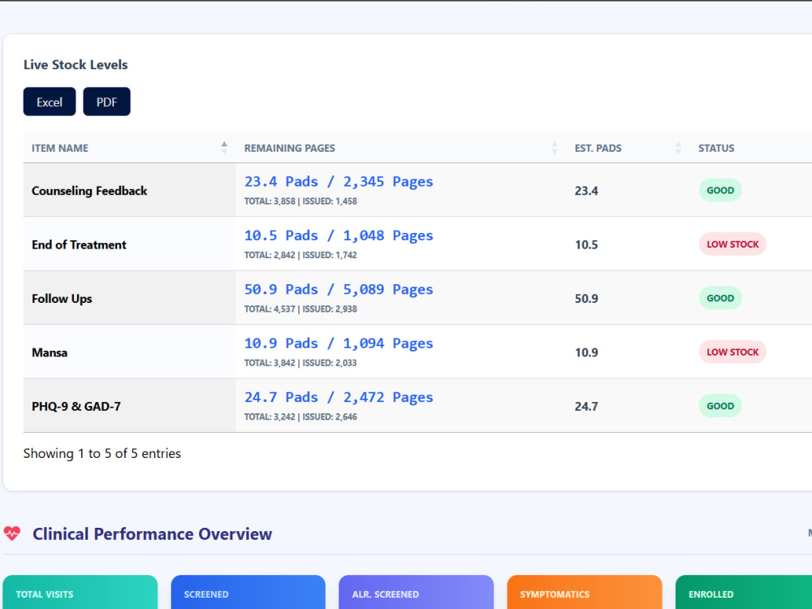Sort by Est. Pads column arrow
The height and width of the screenshot is (609, 812).
[x=678, y=148]
